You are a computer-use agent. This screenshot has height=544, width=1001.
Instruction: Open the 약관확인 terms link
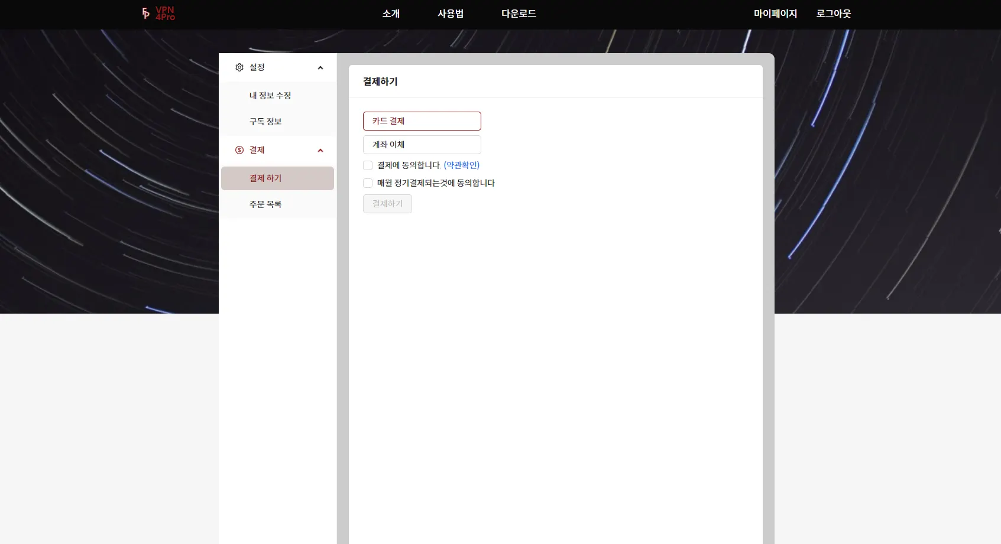pyautogui.click(x=462, y=165)
